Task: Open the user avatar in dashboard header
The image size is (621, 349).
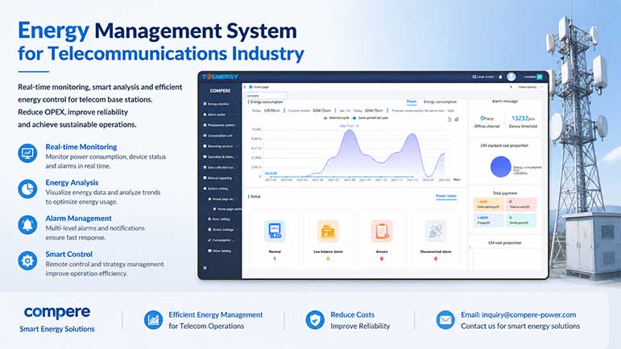Action: click(x=511, y=77)
